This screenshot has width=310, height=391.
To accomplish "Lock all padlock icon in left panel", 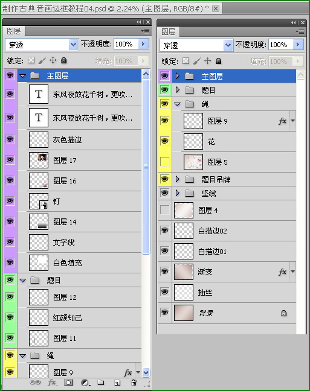I will (64, 60).
